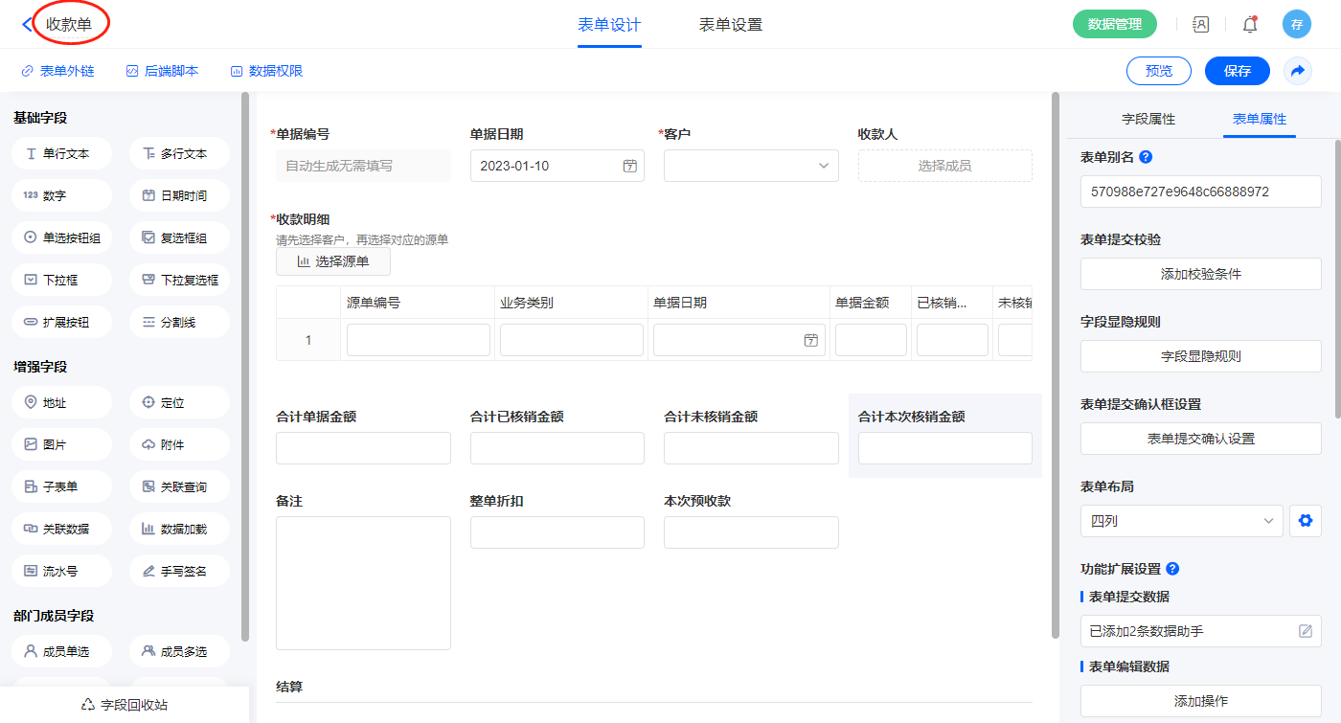Edit the 已添加2条数据助手 entry icon

(1305, 631)
